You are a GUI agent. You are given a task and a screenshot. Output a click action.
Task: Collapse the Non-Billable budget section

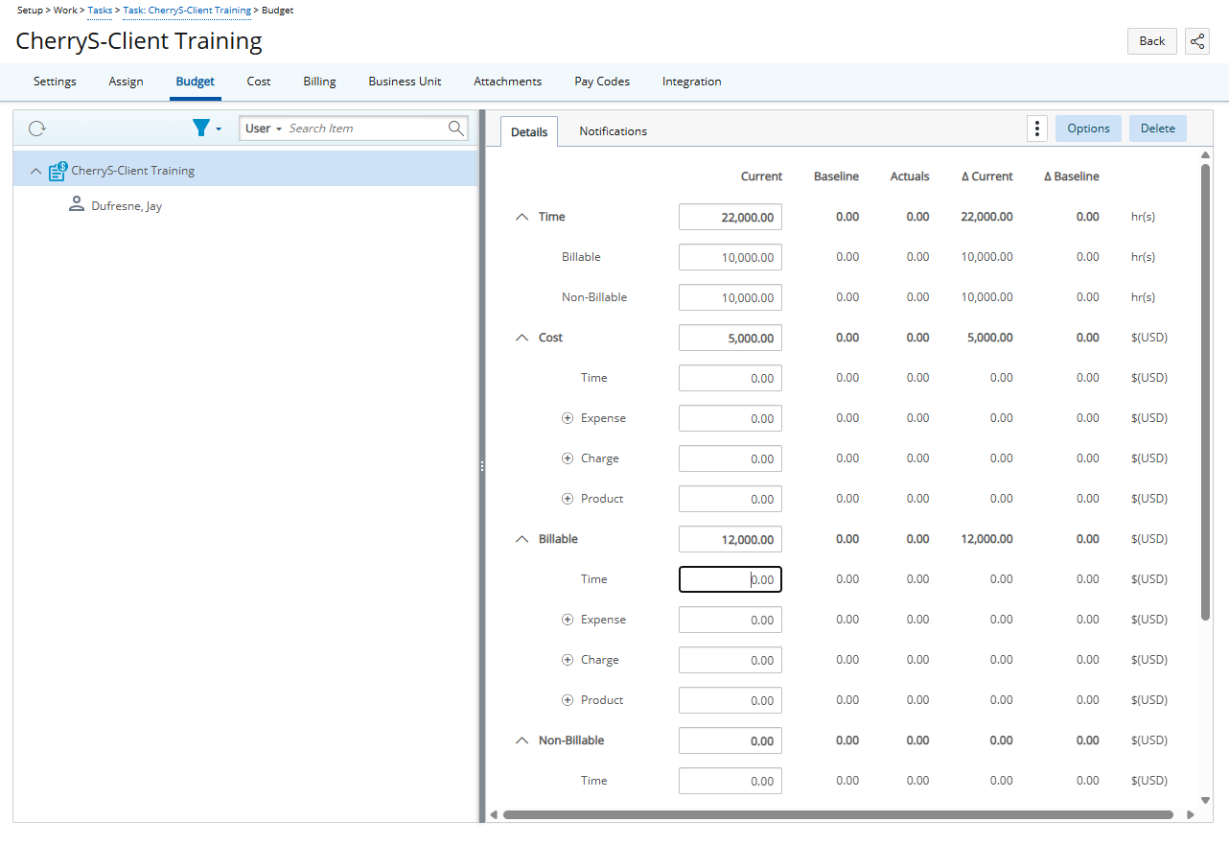[522, 740]
